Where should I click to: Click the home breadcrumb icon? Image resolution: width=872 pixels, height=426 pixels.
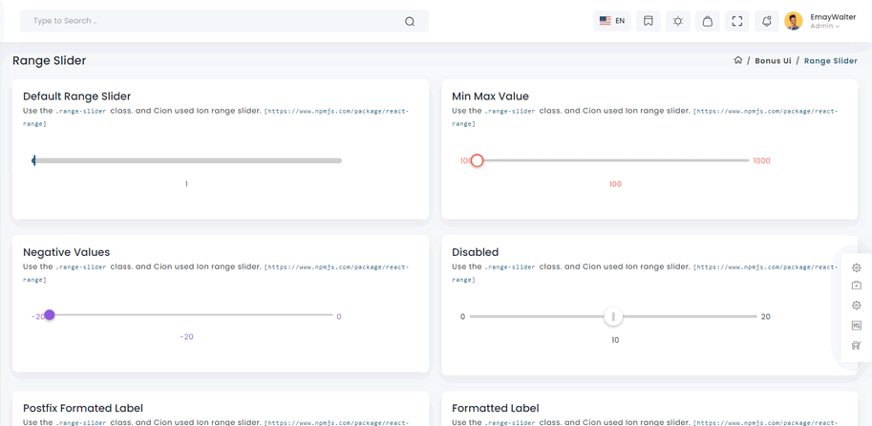pyautogui.click(x=737, y=60)
